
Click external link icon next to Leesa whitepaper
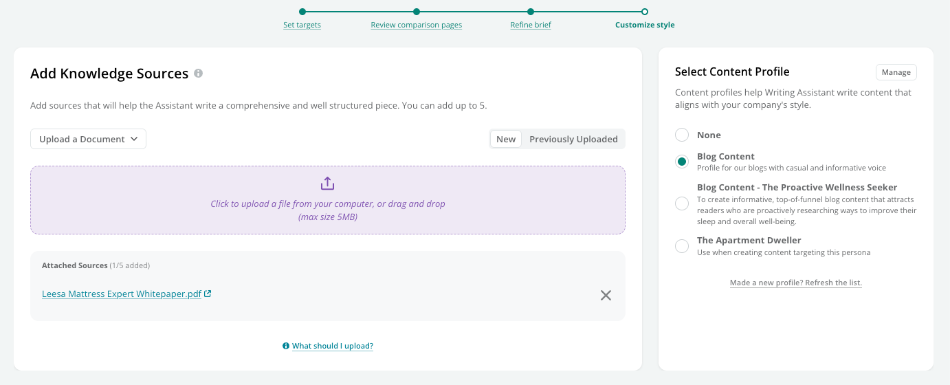pos(208,294)
